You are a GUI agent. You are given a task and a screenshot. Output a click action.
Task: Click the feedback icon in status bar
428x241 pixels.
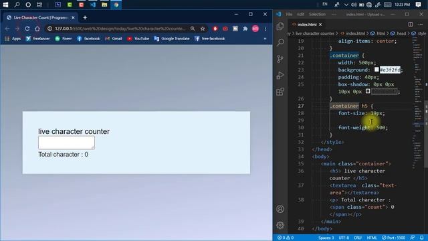[x=413, y=238]
